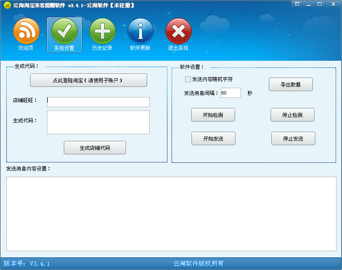Open the skin panel icon near minimize

click(296, 4)
